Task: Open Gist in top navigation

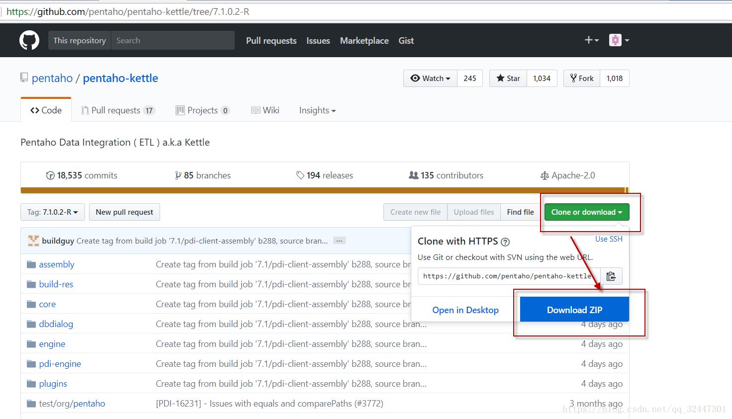Action: [x=406, y=41]
